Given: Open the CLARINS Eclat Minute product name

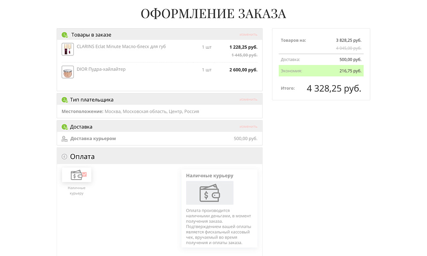Looking at the screenshot, I should [121, 47].
